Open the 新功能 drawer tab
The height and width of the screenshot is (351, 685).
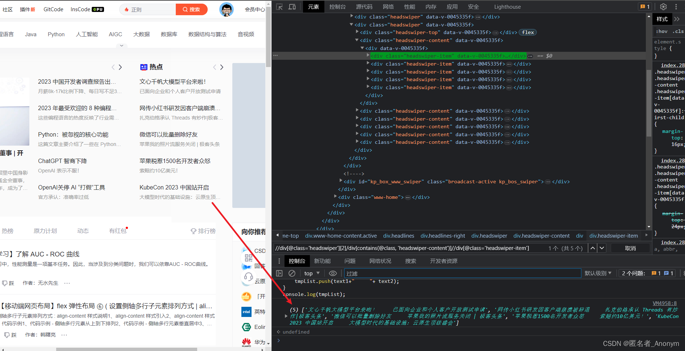[322, 261]
